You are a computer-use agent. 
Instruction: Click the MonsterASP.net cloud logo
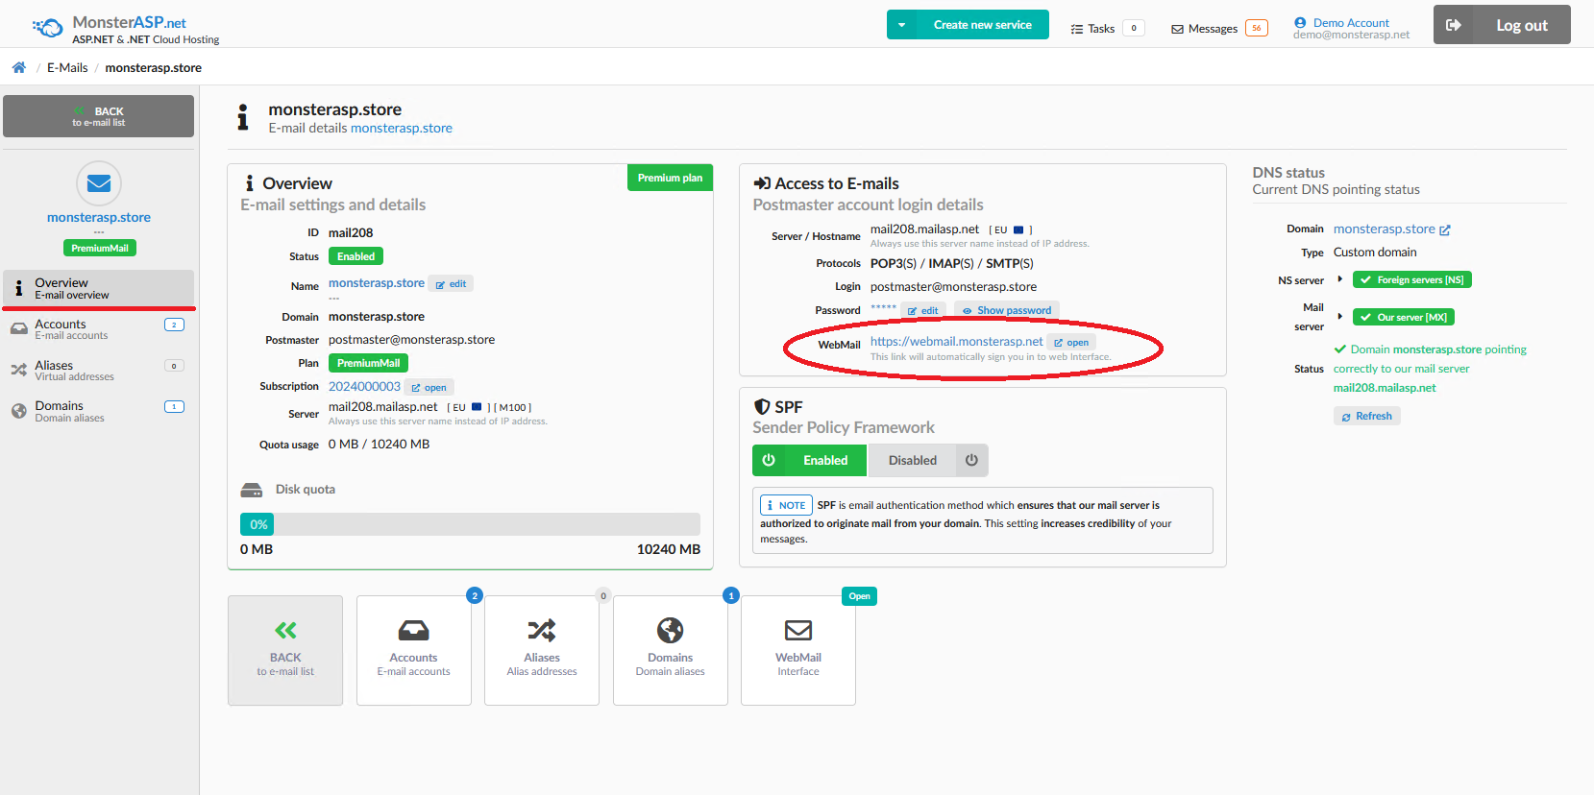click(47, 28)
